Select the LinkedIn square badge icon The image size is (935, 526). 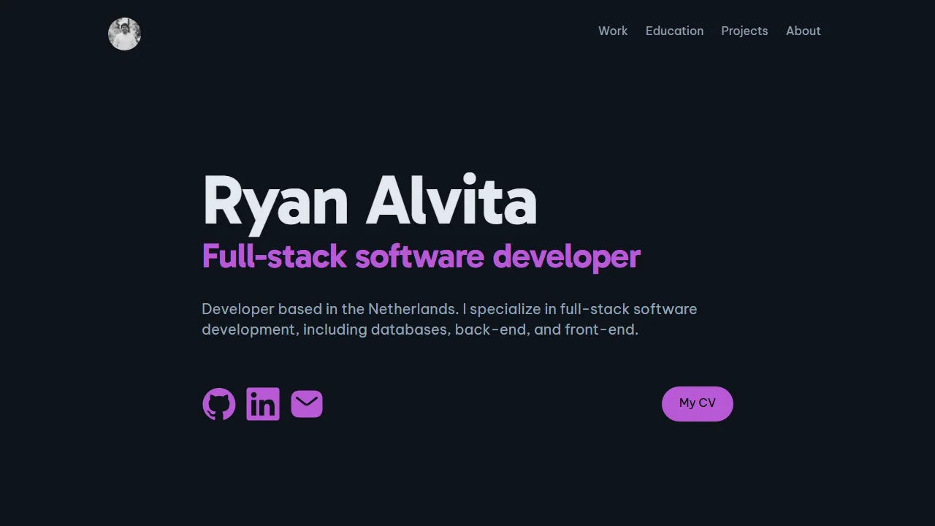click(263, 403)
